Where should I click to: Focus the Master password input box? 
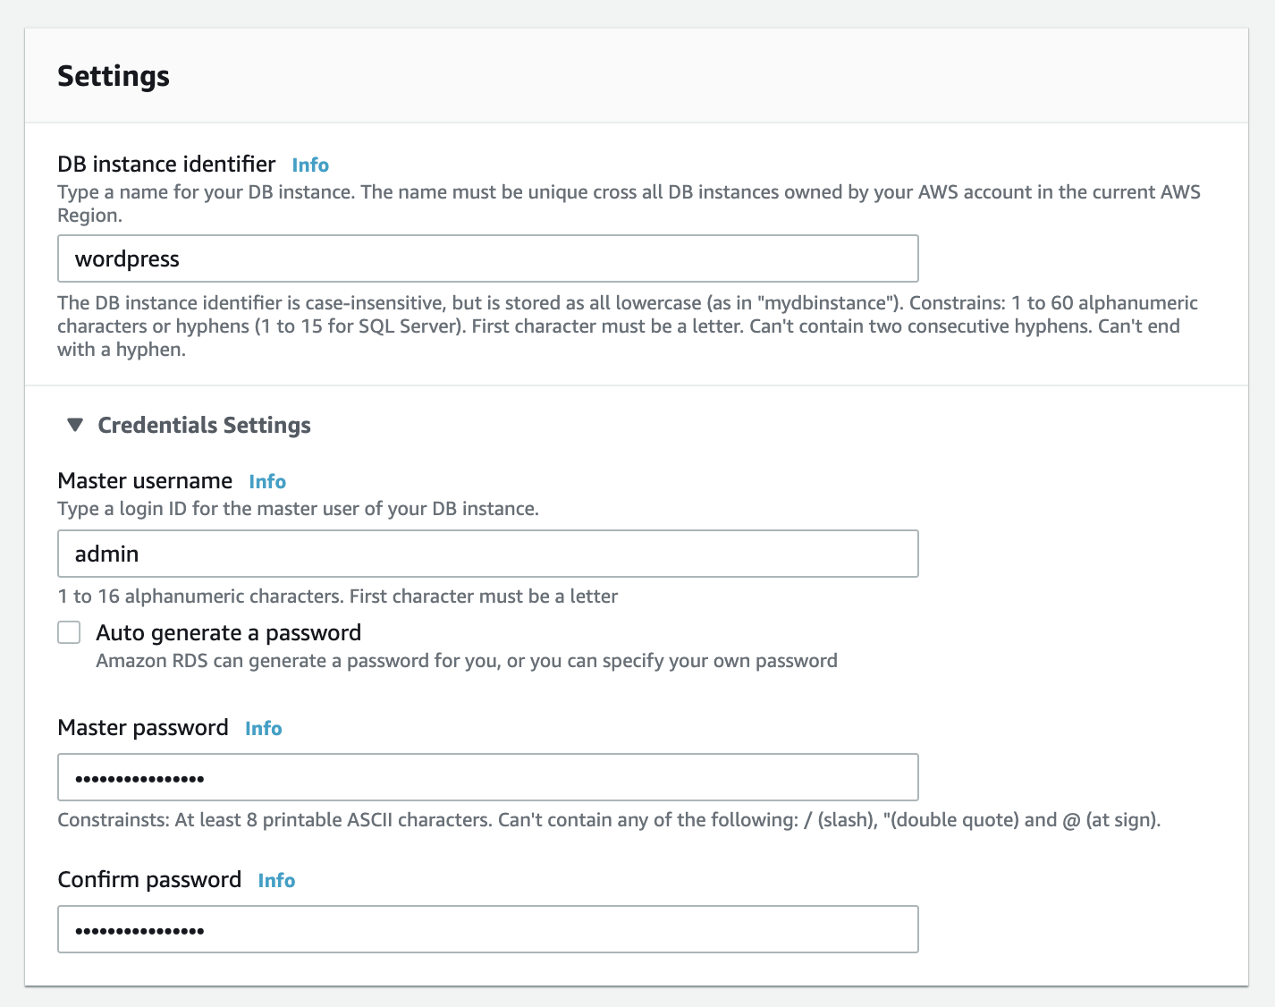[487, 778]
